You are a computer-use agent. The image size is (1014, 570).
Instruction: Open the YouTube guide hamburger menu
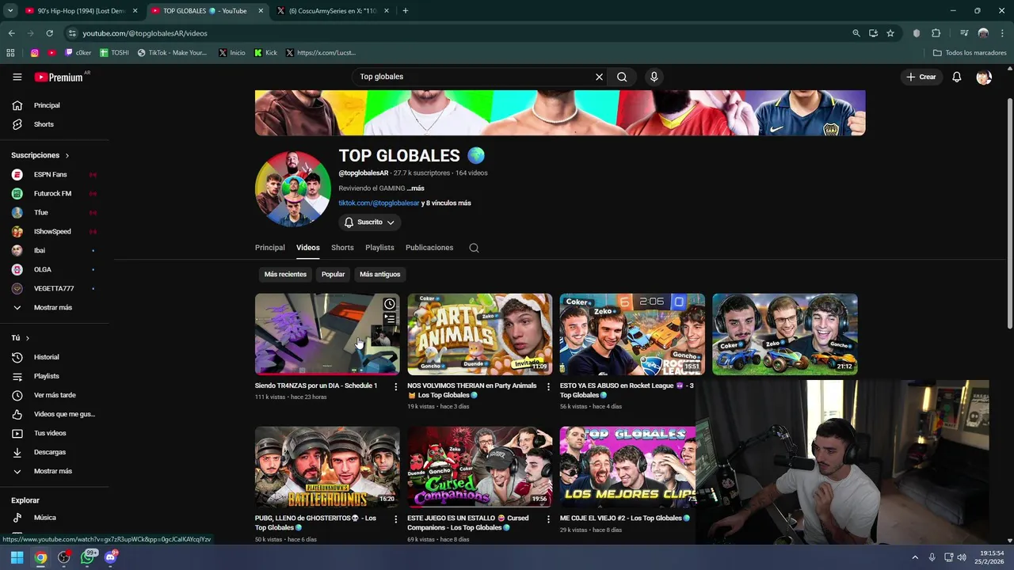coord(17,77)
